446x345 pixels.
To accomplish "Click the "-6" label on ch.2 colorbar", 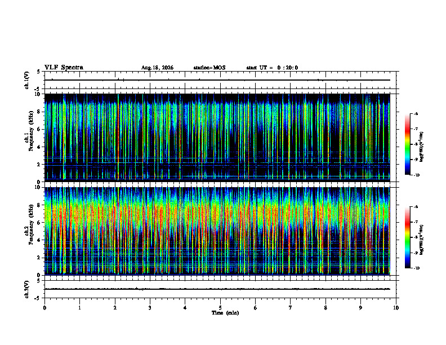I will (x=416, y=207).
